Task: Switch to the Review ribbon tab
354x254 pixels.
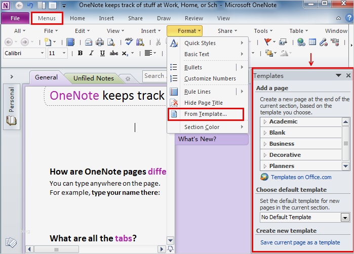Action: tap(194, 18)
